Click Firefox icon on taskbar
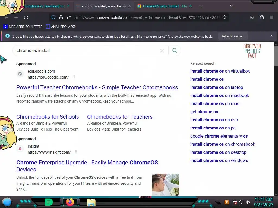This screenshot has height=208, width=278. (70, 202)
